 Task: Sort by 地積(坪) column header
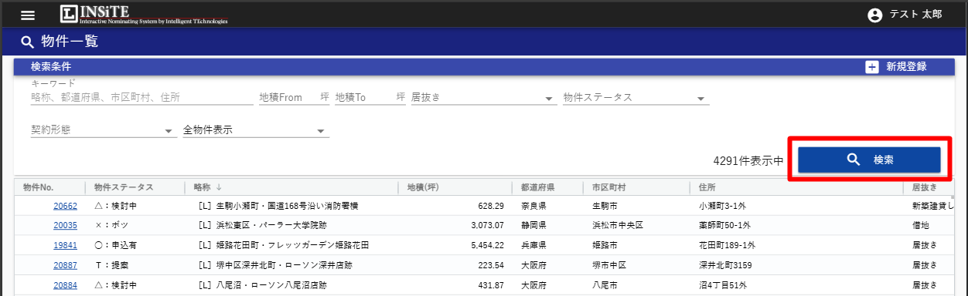422,187
